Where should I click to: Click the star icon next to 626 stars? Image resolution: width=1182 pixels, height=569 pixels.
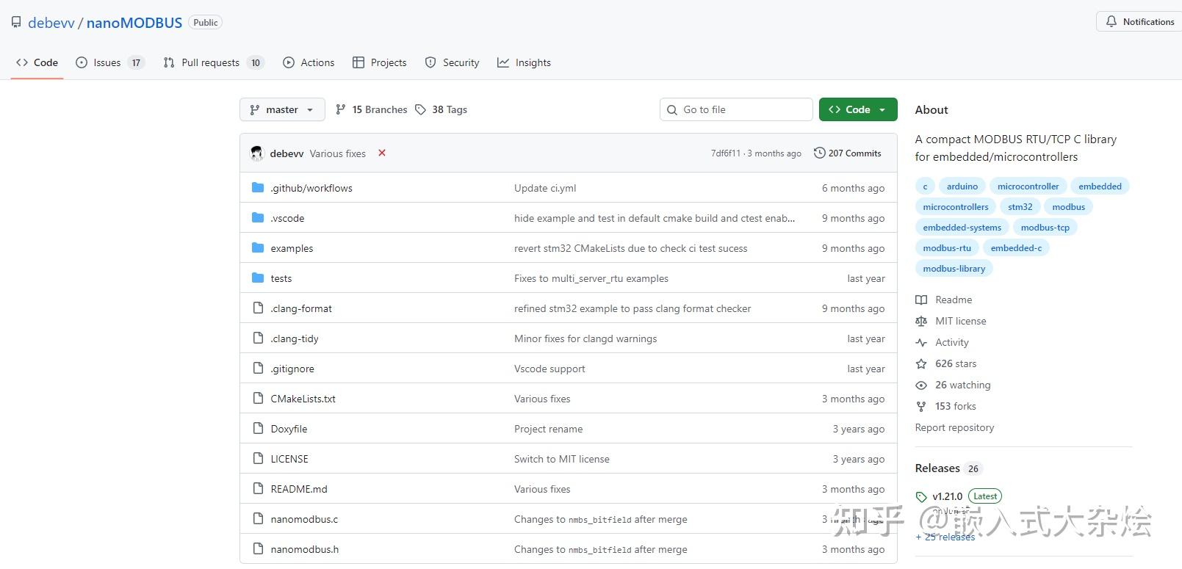coord(921,363)
